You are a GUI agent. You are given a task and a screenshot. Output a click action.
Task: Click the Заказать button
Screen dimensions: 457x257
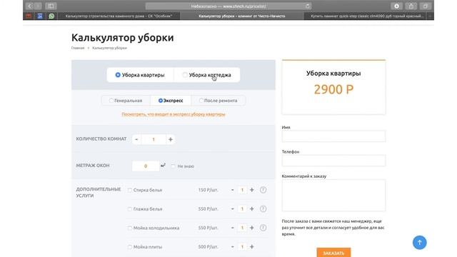click(x=333, y=252)
